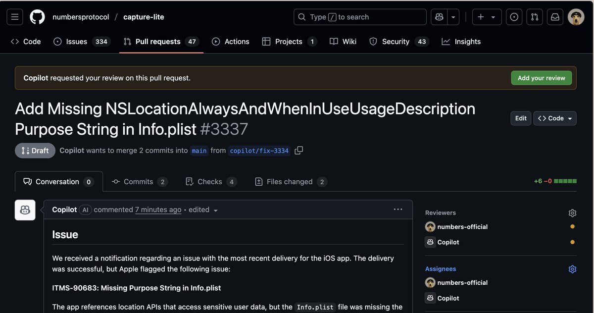Open Reviewers settings gear
The width and height of the screenshot is (594, 313).
point(572,212)
